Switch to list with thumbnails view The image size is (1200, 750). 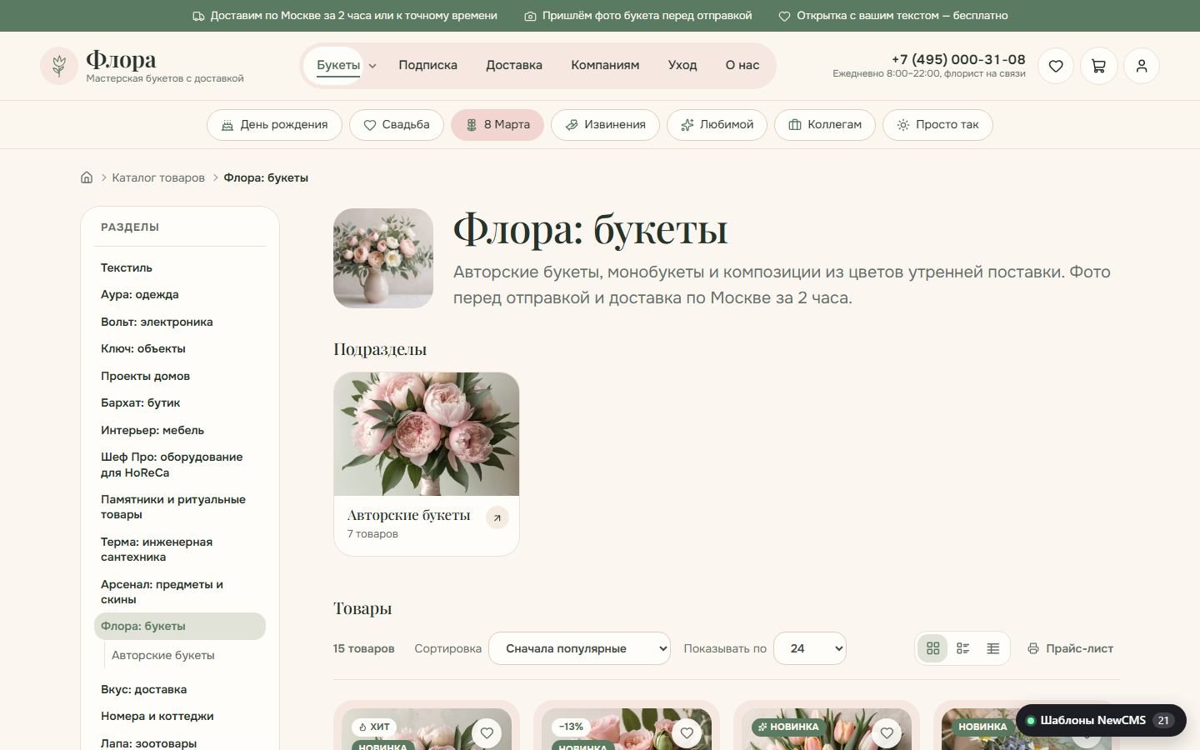[x=963, y=648]
